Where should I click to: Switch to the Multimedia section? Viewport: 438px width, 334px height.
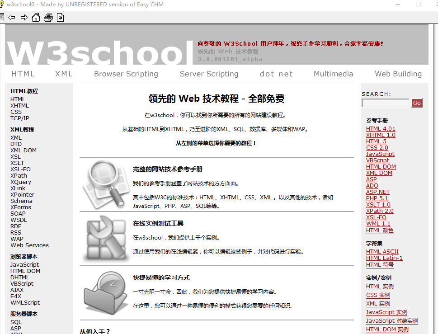(333, 74)
